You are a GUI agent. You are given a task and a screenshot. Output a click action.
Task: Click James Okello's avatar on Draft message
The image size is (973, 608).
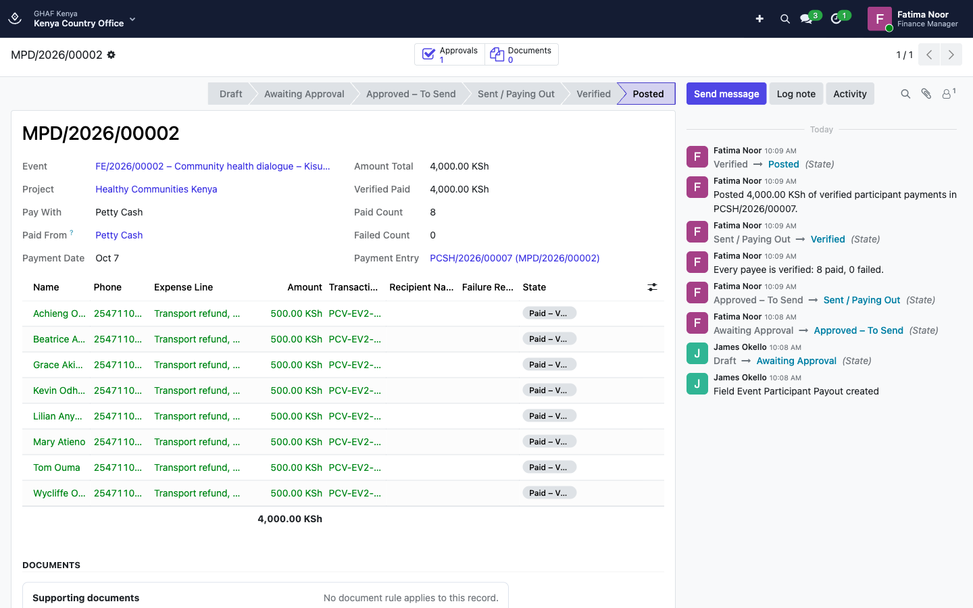coord(697,353)
